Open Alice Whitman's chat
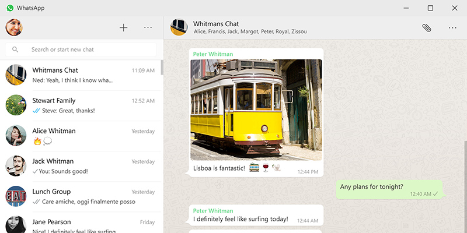Image resolution: width=467 pixels, height=233 pixels. click(82, 136)
